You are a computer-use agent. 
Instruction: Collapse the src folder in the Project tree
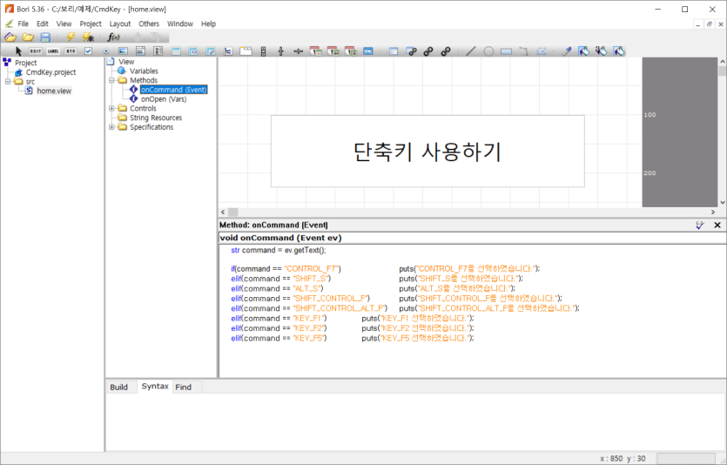pos(8,82)
